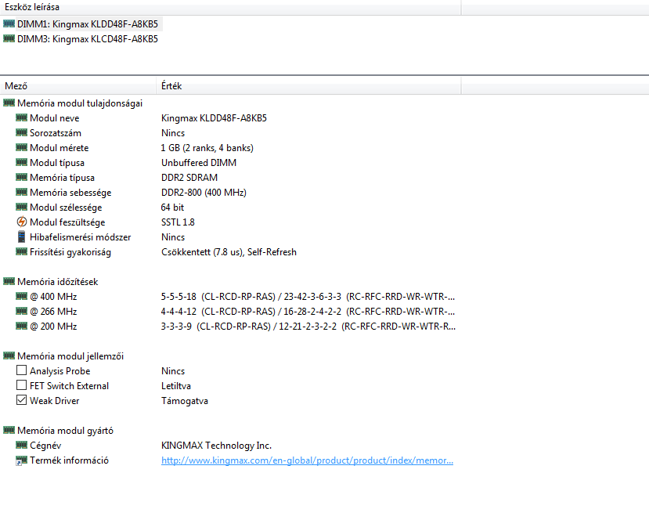Toggle the Weak Driver checkbox
The height and width of the screenshot is (509, 649).
pos(21,400)
